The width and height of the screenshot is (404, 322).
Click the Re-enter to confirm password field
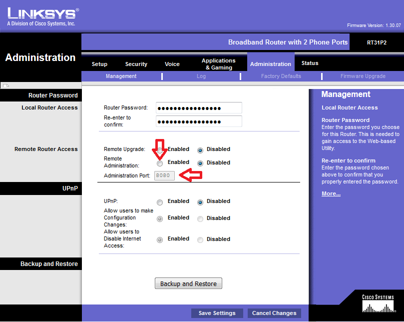coord(199,121)
